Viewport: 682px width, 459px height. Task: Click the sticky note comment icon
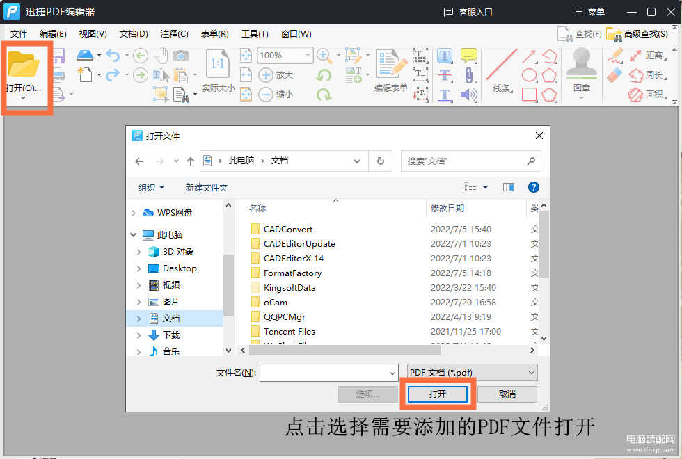[468, 55]
